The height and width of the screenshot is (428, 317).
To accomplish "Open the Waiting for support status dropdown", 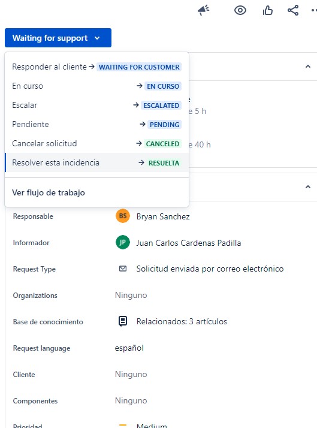I will [58, 38].
